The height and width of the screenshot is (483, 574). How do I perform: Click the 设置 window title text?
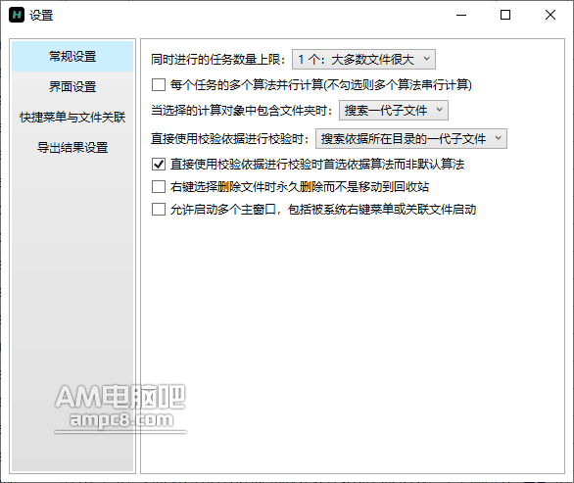pyautogui.click(x=41, y=16)
